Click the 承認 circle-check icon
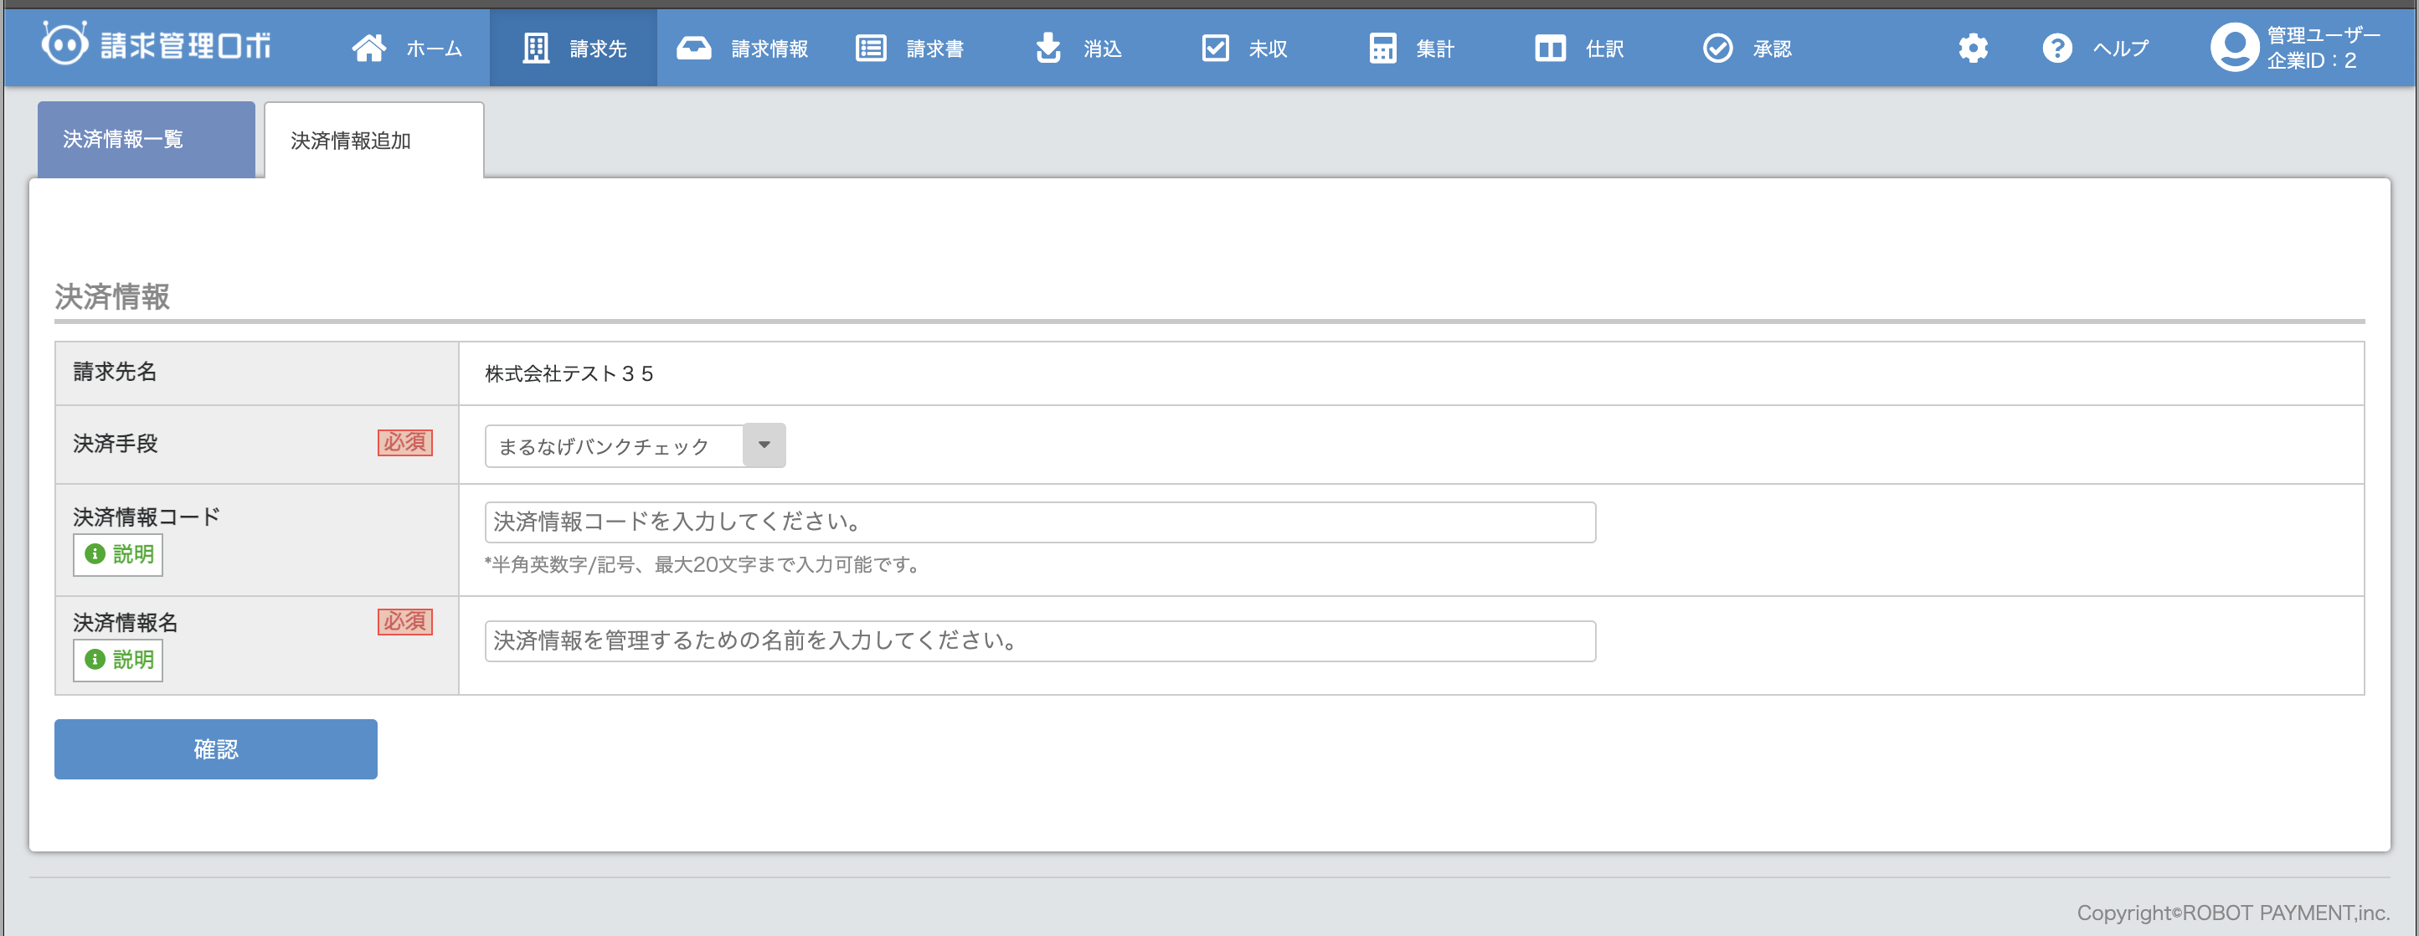Viewport: 2419px width, 936px height. coord(1717,48)
